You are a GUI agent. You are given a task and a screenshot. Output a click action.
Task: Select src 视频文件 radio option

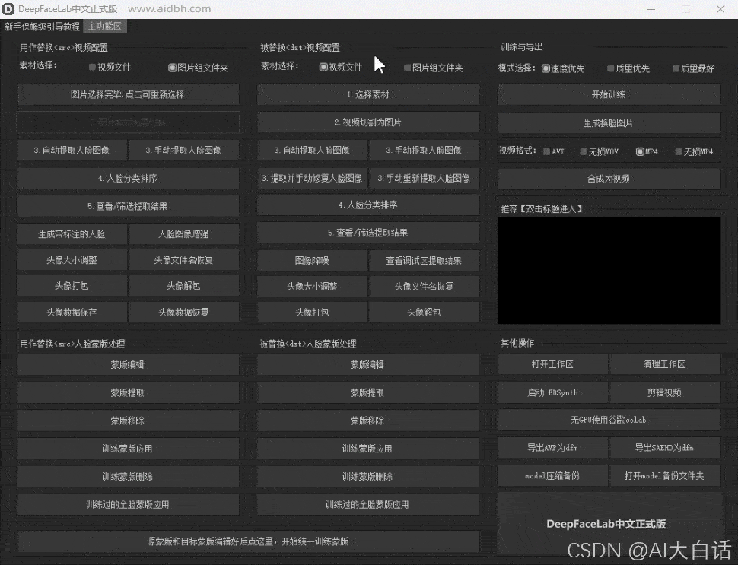(x=110, y=67)
